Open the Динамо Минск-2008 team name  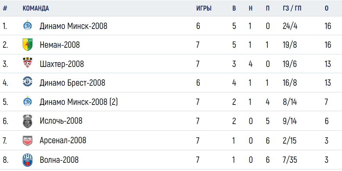click(x=73, y=26)
